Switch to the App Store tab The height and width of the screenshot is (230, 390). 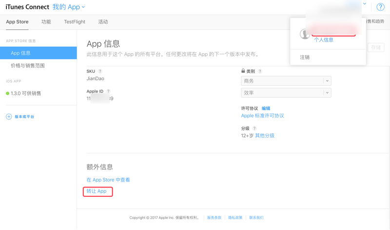pyautogui.click(x=17, y=21)
